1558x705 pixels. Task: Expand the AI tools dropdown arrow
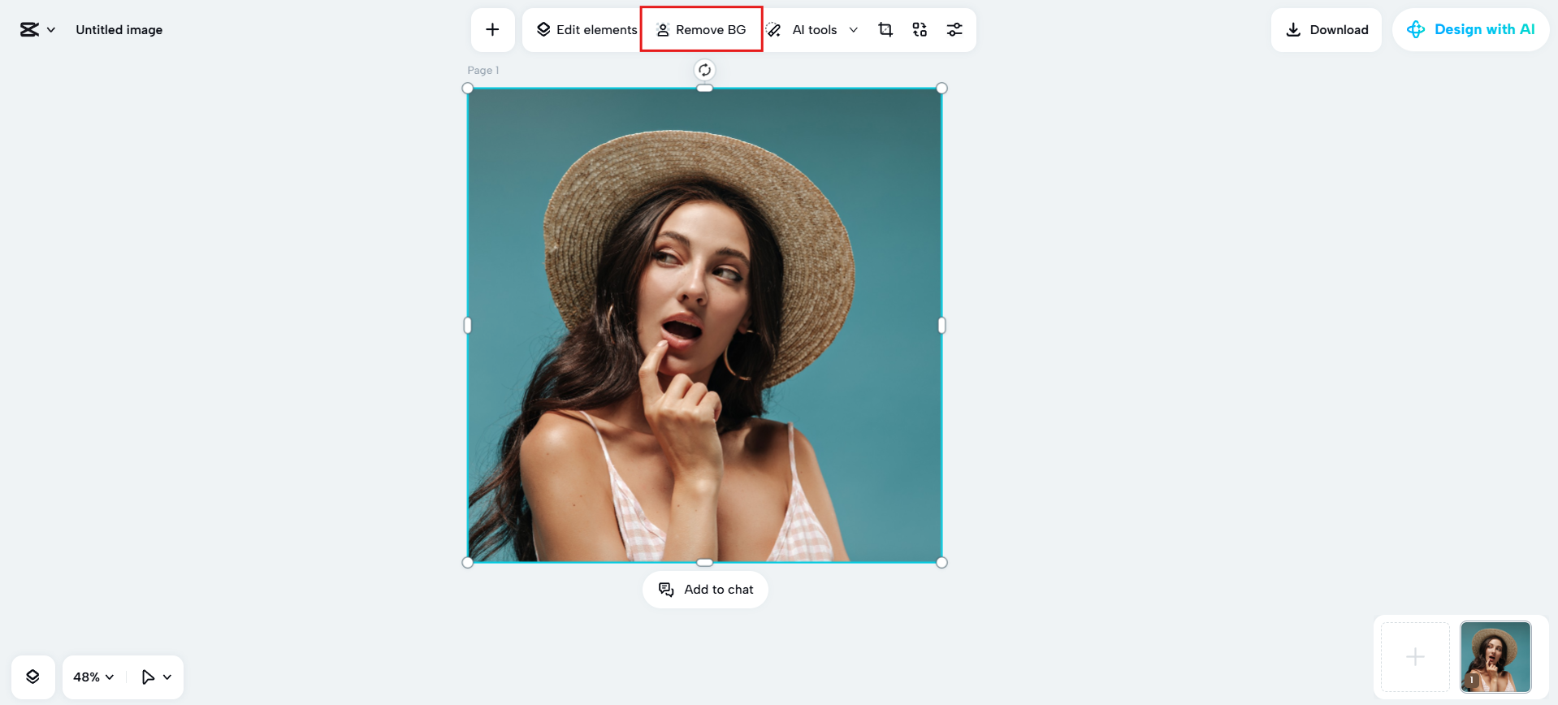click(x=853, y=30)
